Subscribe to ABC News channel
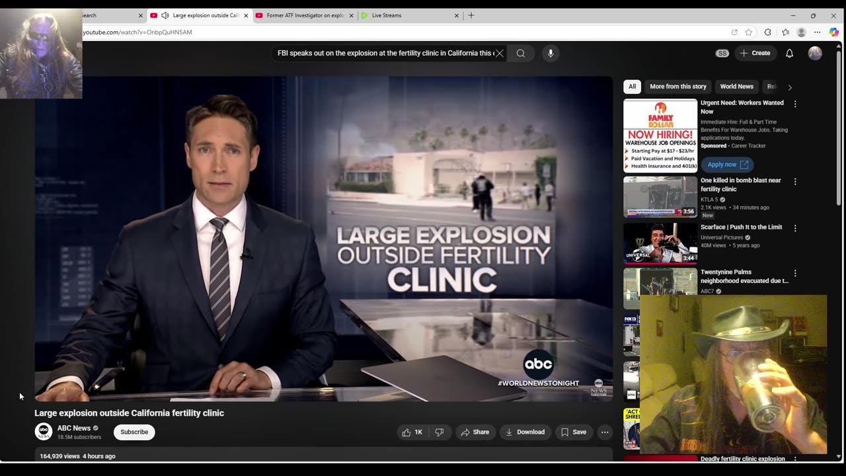This screenshot has width=846, height=476. click(x=134, y=432)
